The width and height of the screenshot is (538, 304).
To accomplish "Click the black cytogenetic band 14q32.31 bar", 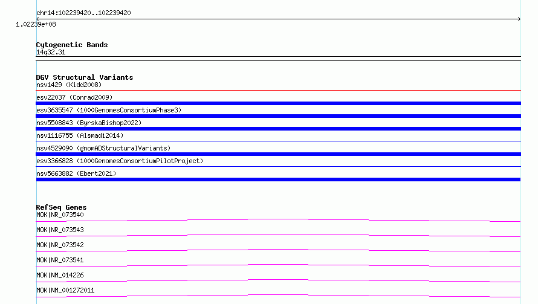I will pyautogui.click(x=278, y=59).
